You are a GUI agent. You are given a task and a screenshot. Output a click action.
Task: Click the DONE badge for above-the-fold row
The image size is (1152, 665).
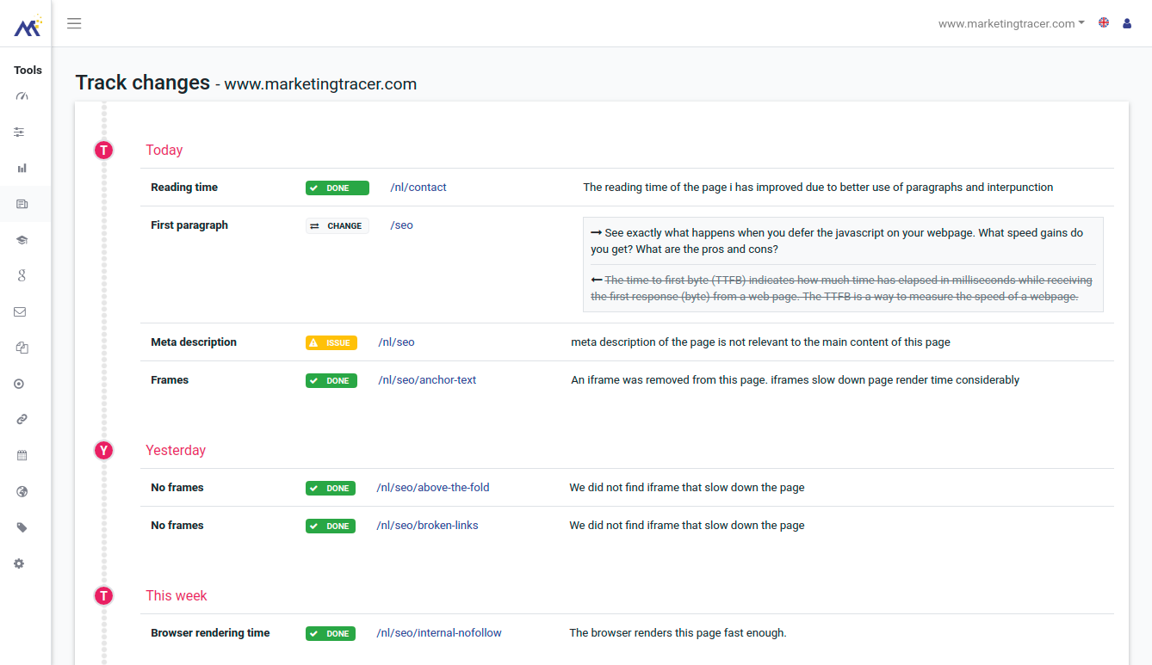pos(331,488)
